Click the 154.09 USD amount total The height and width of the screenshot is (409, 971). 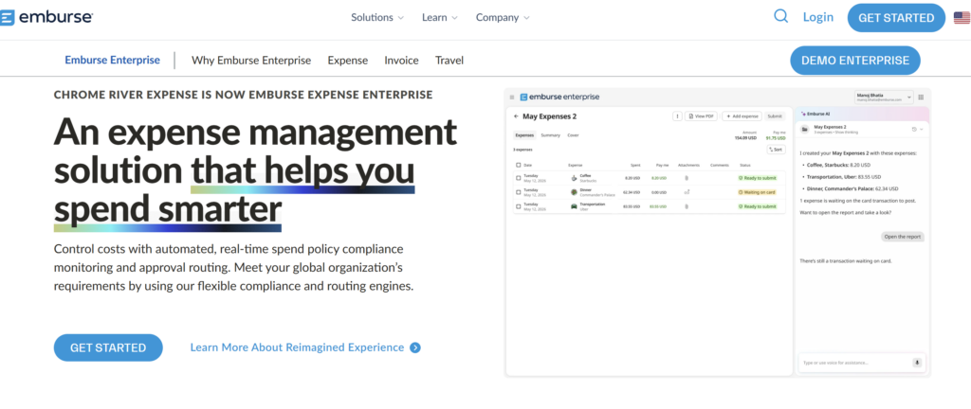click(x=745, y=138)
